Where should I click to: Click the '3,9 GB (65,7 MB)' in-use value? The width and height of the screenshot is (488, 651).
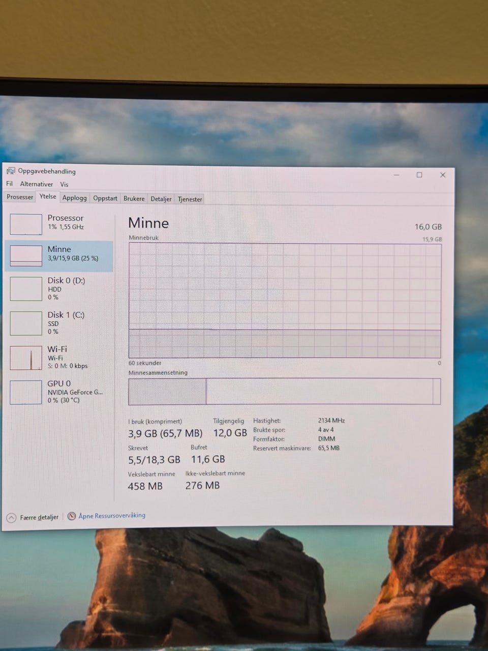pos(165,433)
